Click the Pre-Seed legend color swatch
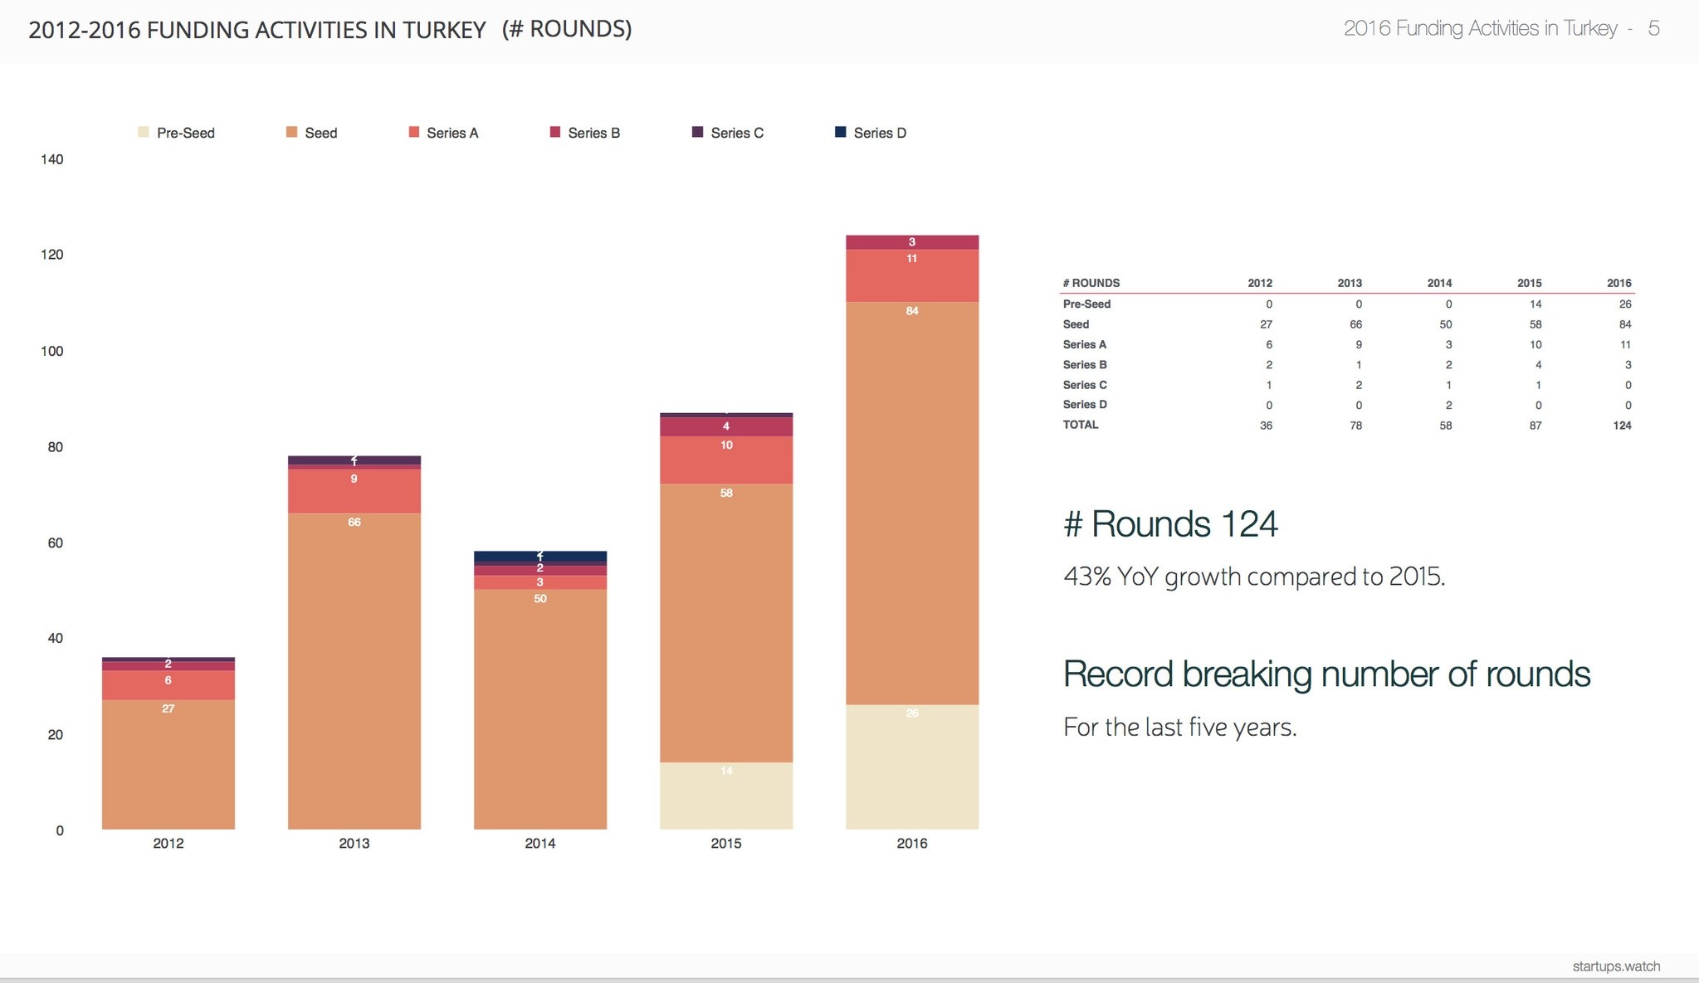Image resolution: width=1699 pixels, height=983 pixels. tap(144, 132)
